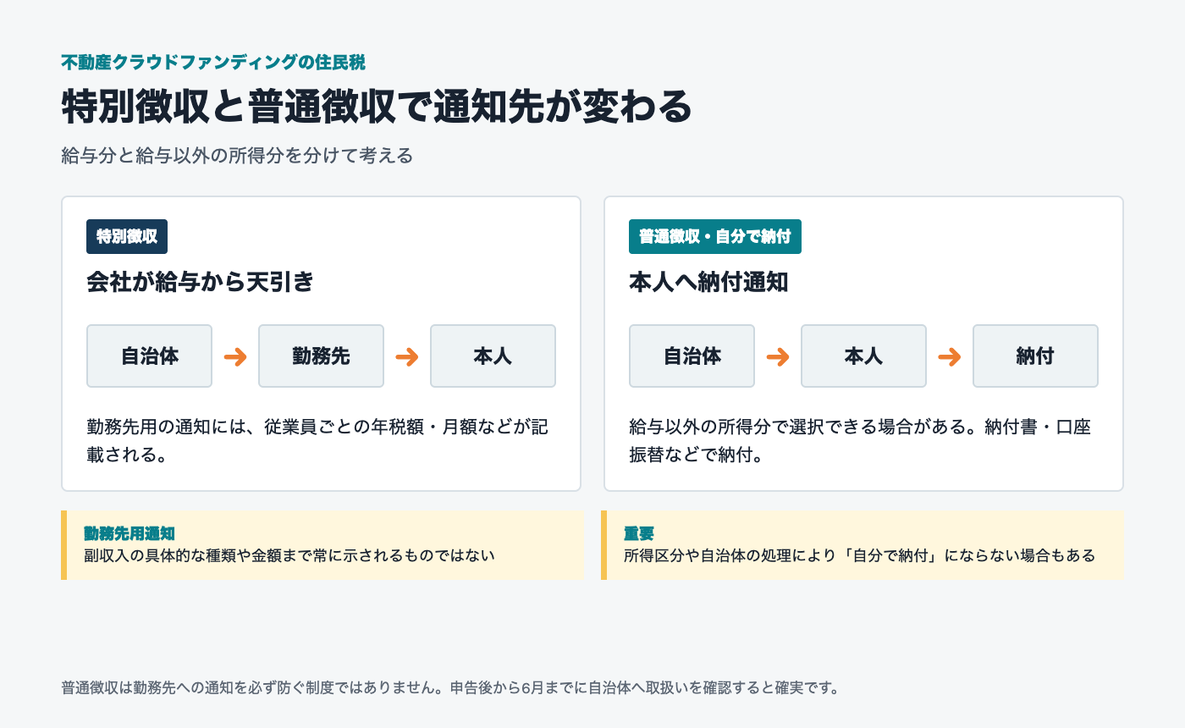1185x728 pixels.
Task: Click the 重要 note title
Action: point(639,533)
